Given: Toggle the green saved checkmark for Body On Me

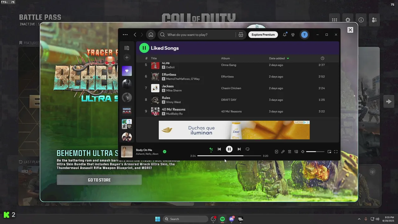Looking at the screenshot, I should [x=164, y=152].
